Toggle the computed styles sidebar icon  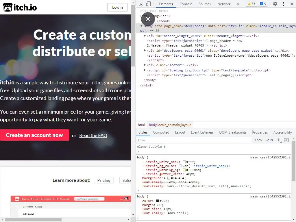tap(286, 140)
